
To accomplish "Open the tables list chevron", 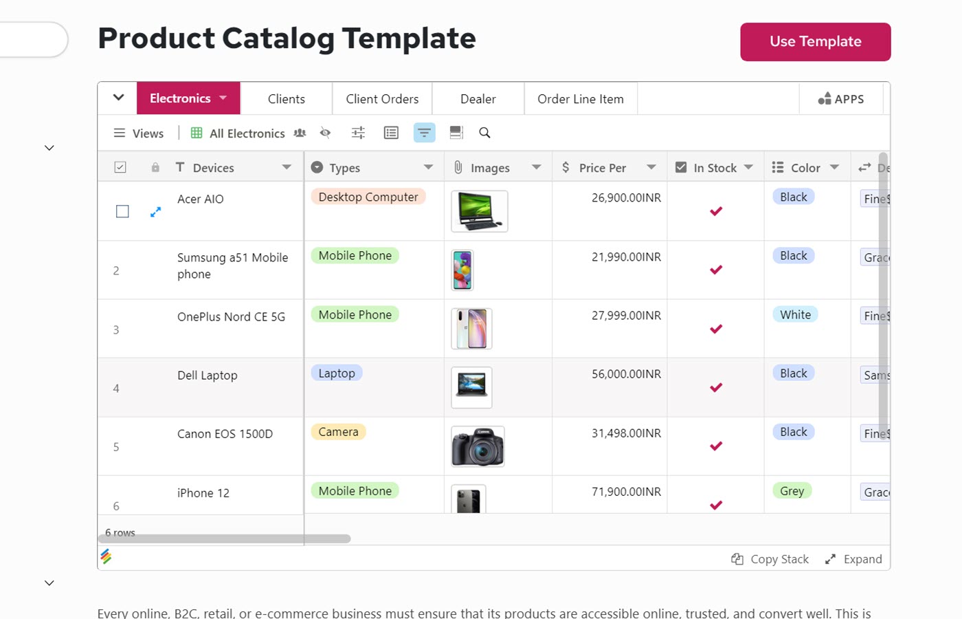I will (x=118, y=98).
